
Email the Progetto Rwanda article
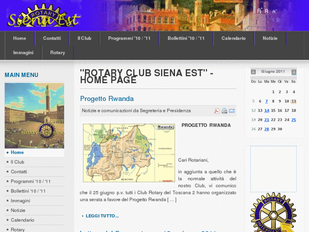coord(232,111)
